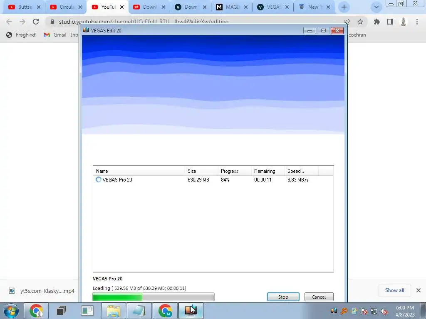Click the 84% progress value

pyautogui.click(x=225, y=179)
